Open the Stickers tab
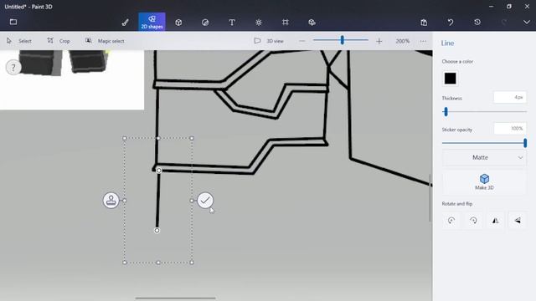Viewport: 536px width, 301px height. point(205,23)
